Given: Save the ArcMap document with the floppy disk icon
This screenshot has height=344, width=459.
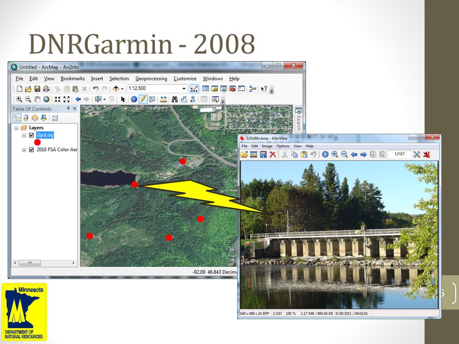Looking at the screenshot, I should pyautogui.click(x=37, y=89).
